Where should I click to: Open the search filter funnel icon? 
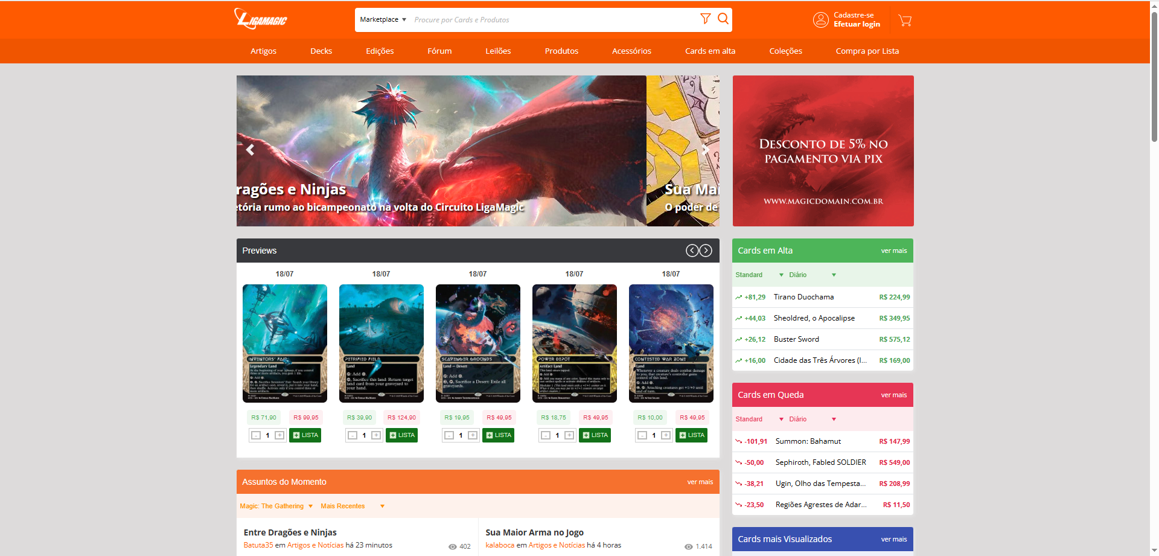705,19
